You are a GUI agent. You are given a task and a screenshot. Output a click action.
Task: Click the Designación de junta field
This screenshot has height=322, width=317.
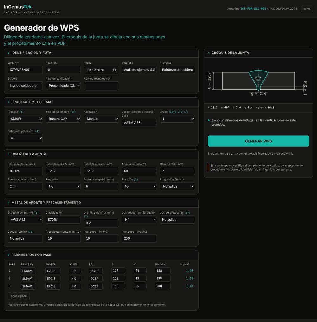click(25, 171)
